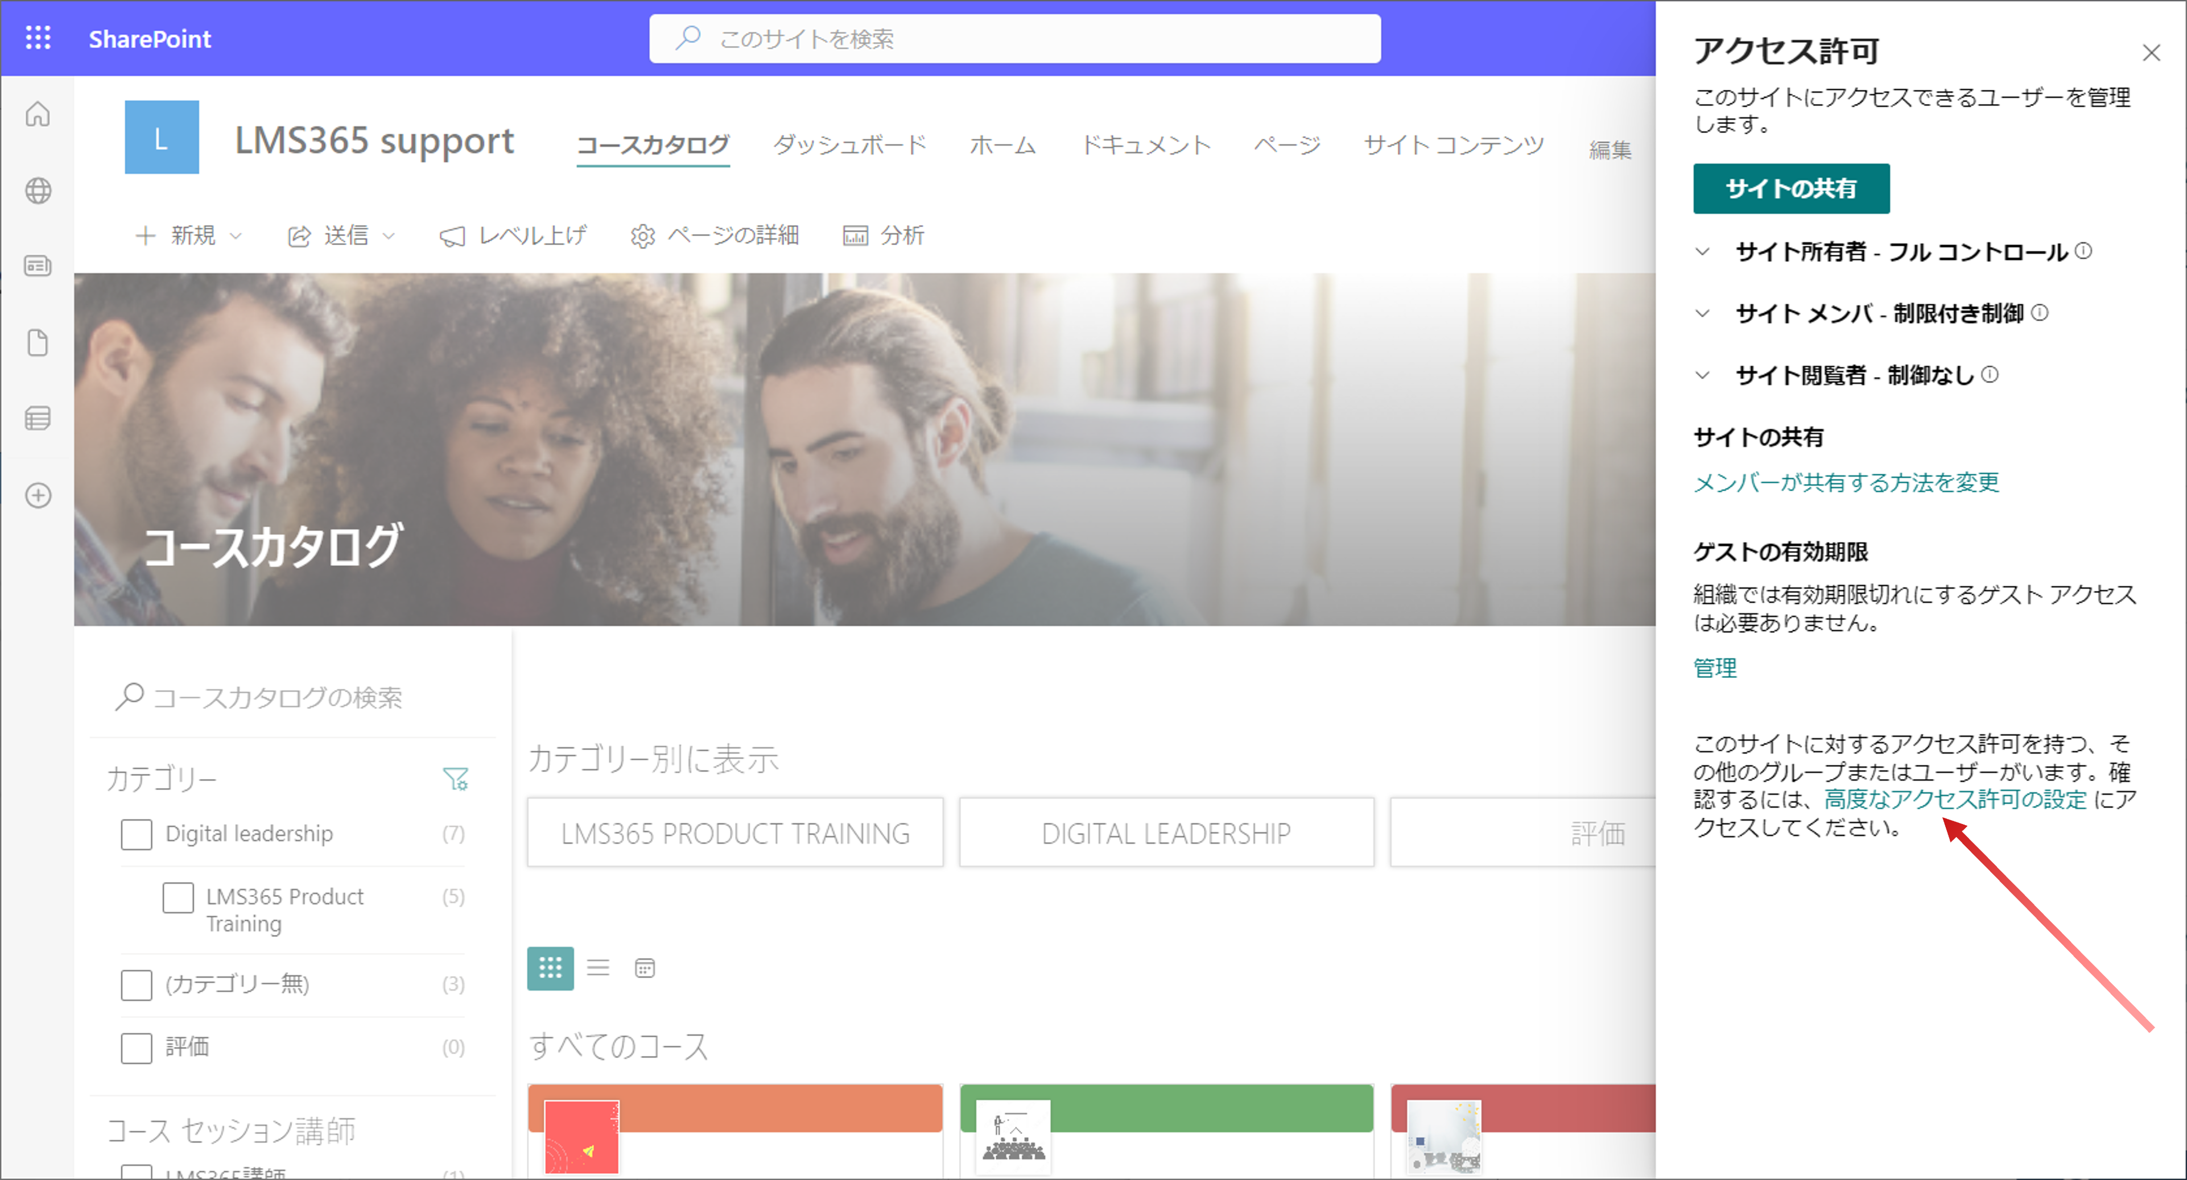Click the LMS365 support site logo
The width and height of the screenshot is (2187, 1180).
point(162,138)
